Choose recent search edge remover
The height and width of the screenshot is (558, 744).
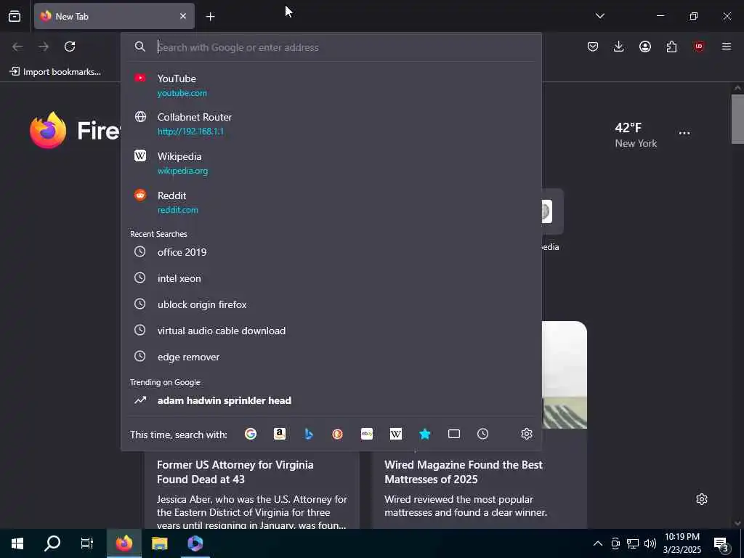[x=331, y=356]
